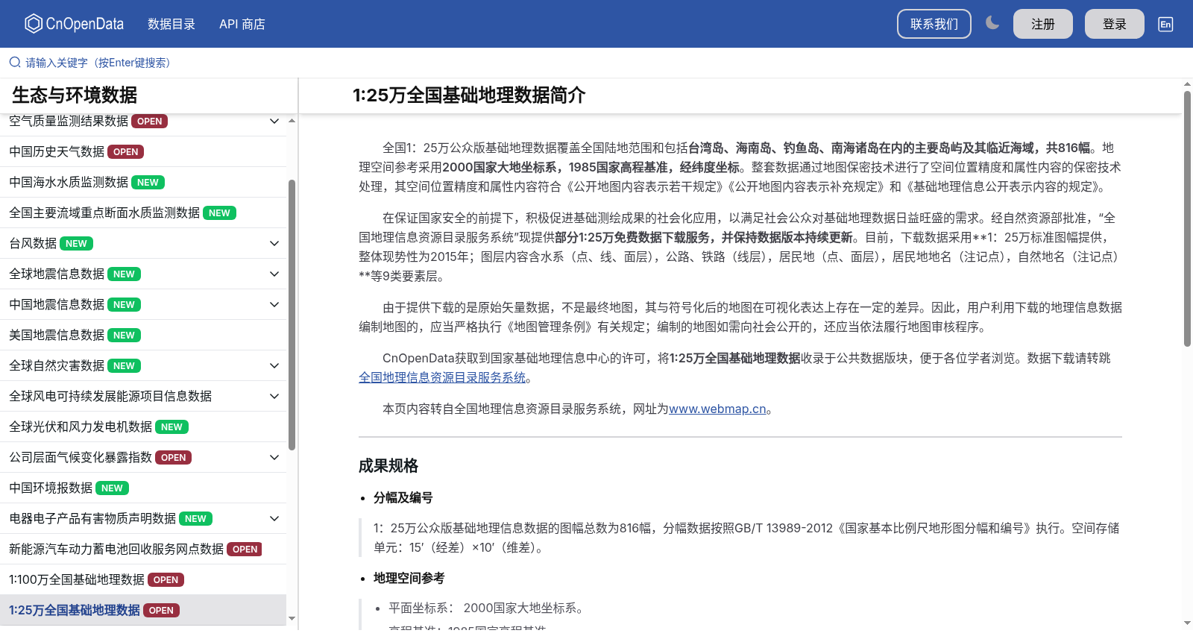Click the 生态与环境数据 sidebar heading
1193x642 pixels.
pos(75,95)
